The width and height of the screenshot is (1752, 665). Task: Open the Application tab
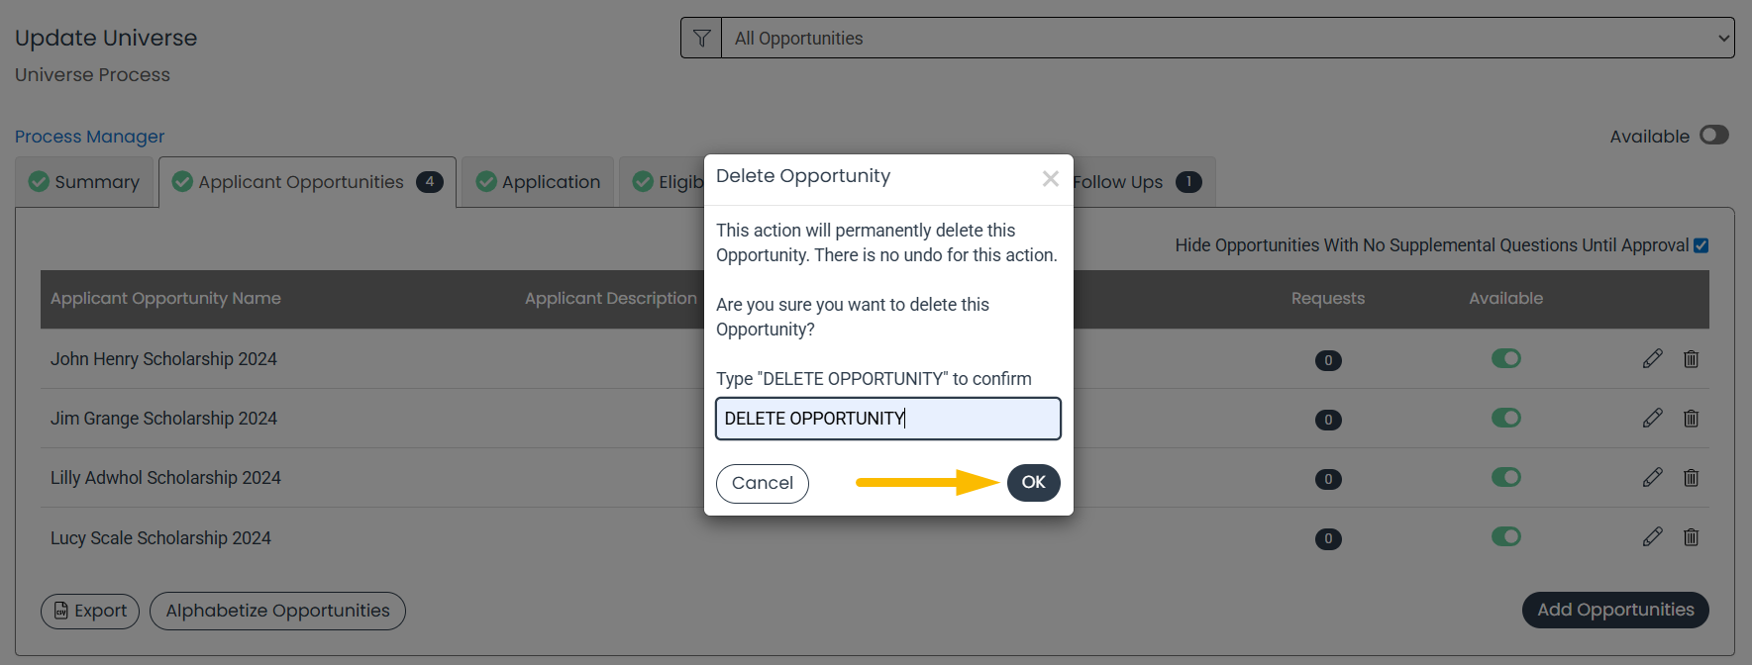click(538, 182)
